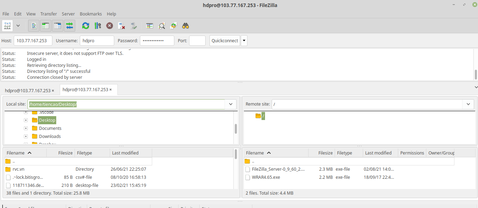This screenshot has height=208, width=478.
Task: Open the Site Manager
Action: pos(8,26)
